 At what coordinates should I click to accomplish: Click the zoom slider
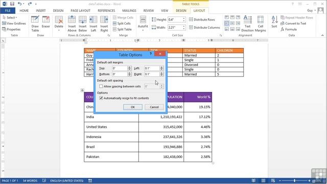tap(294, 180)
